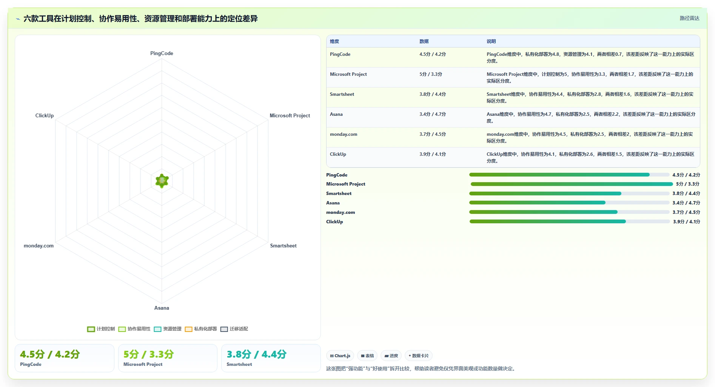This screenshot has height=387, width=715.
Task: Select the monday.com progress bar
Action: click(569, 212)
